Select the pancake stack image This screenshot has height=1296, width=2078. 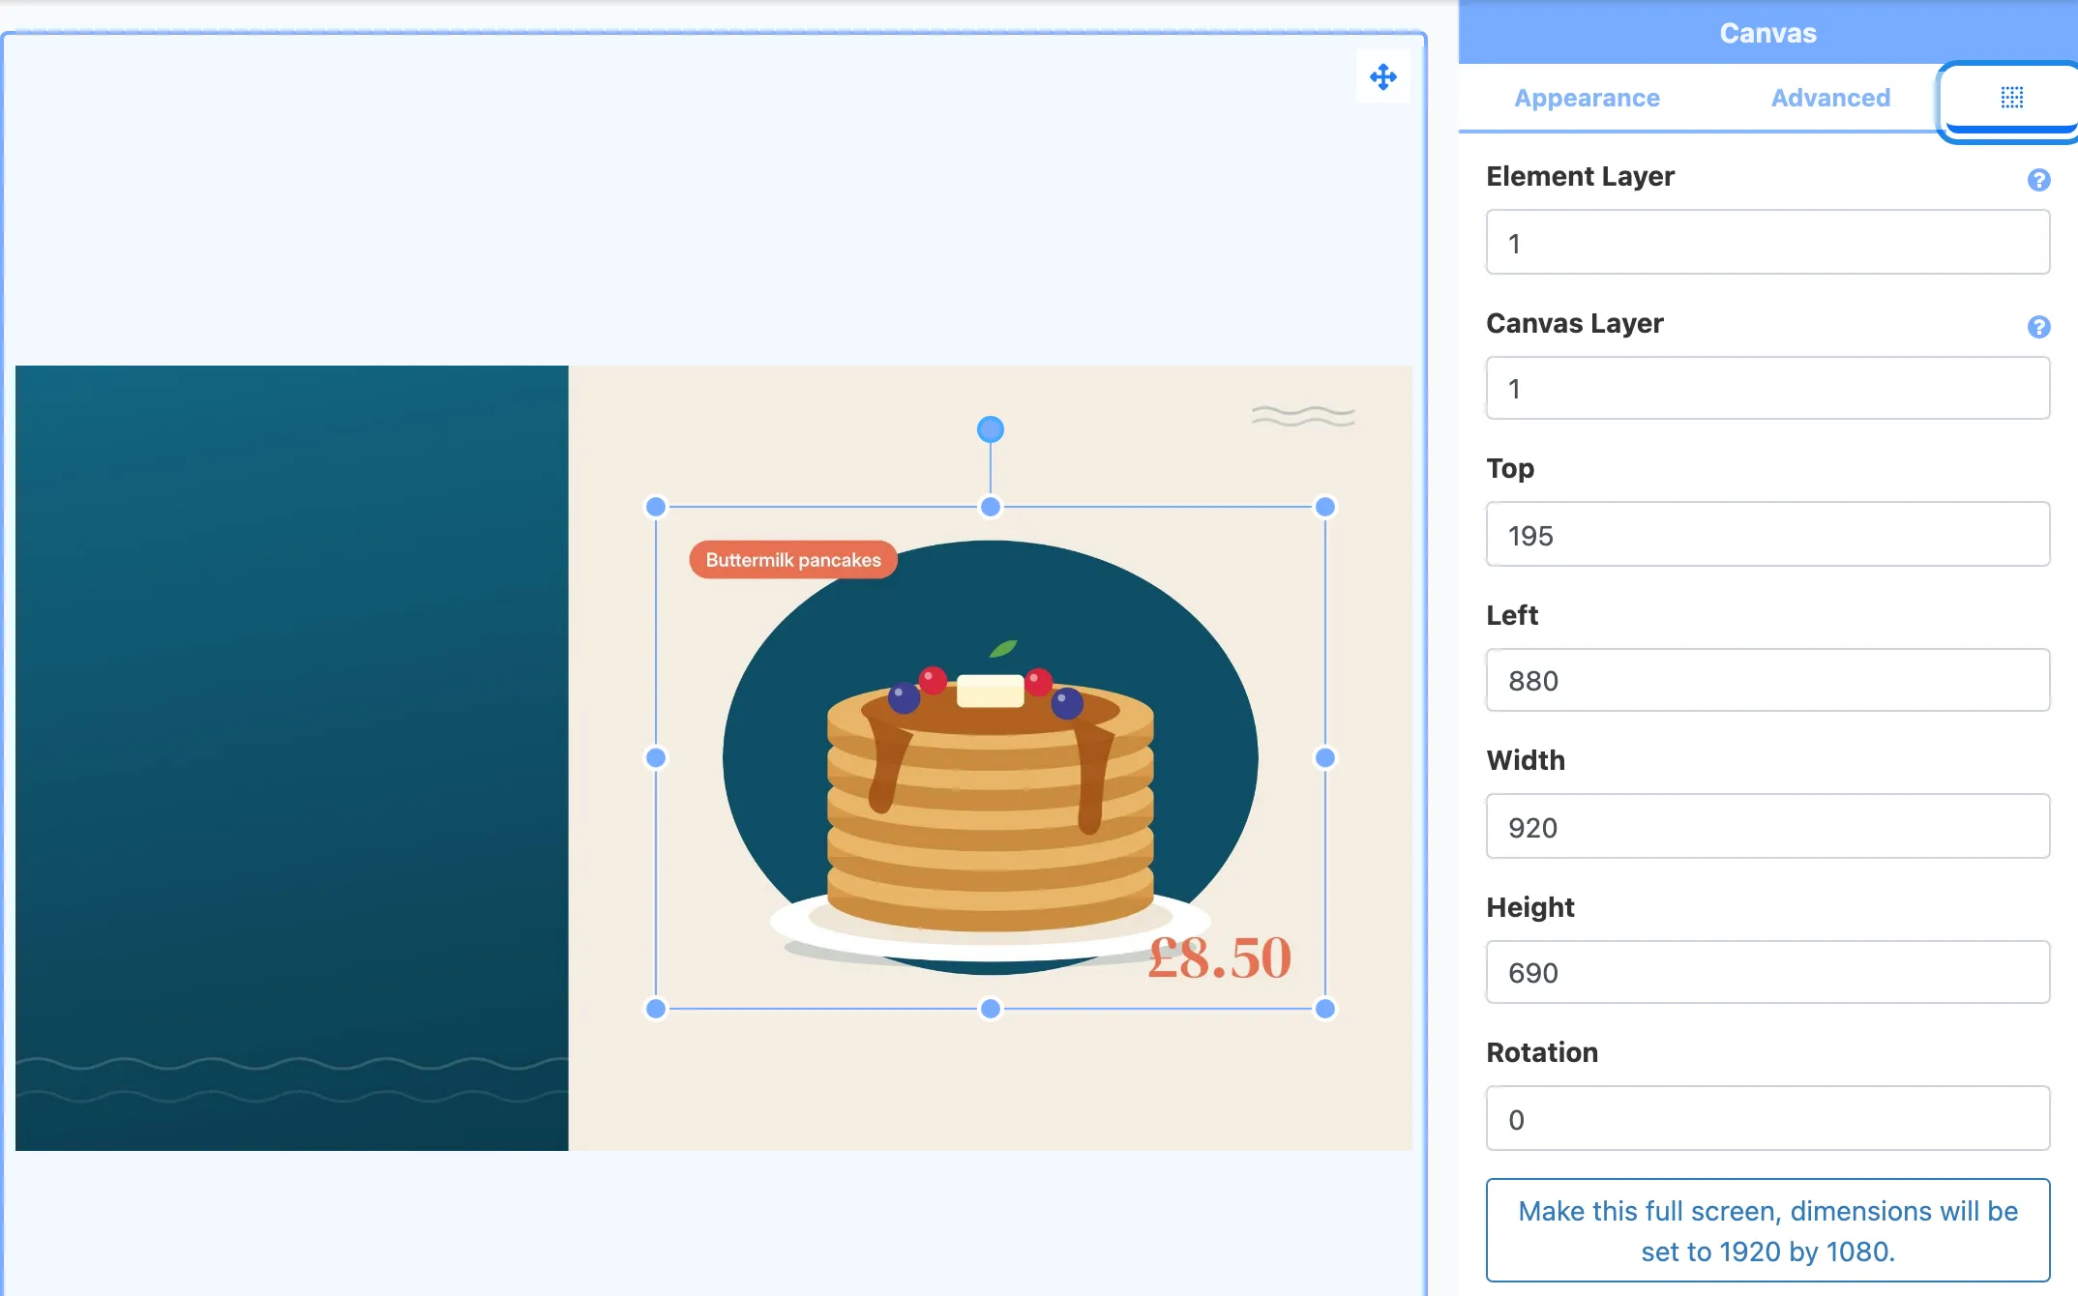(x=990, y=803)
